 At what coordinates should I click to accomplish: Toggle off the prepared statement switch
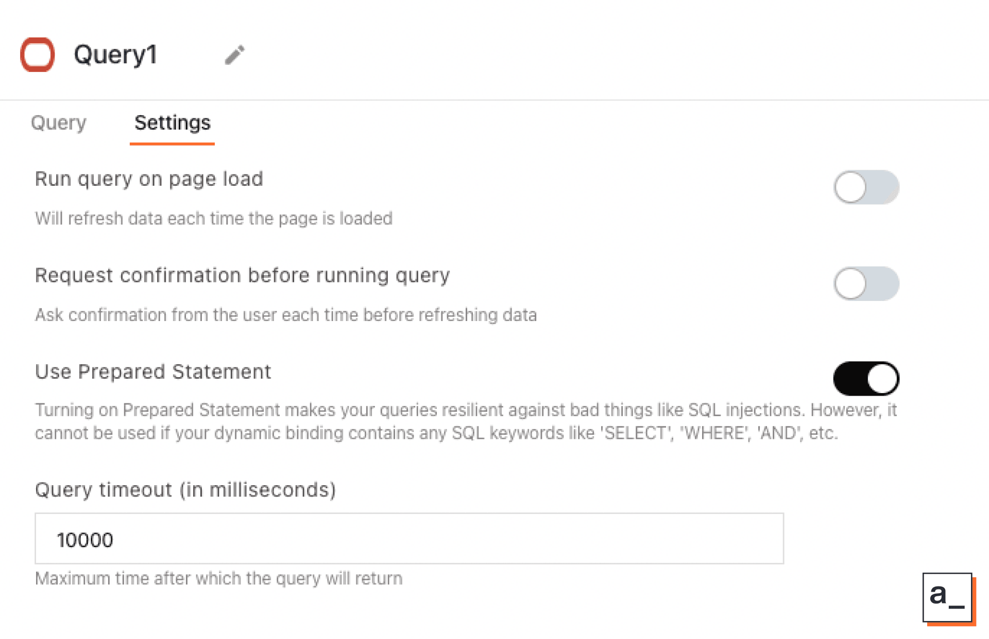[866, 378]
